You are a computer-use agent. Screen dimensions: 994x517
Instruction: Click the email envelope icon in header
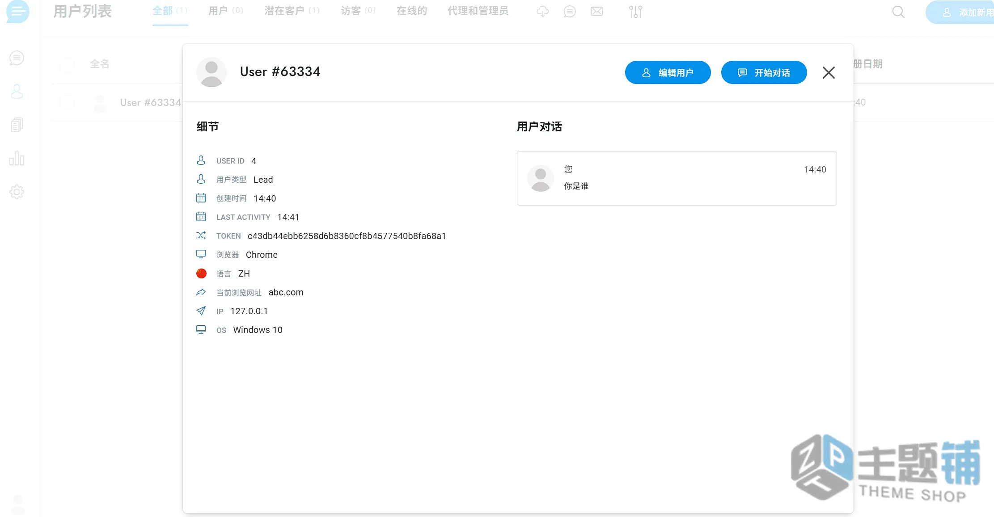click(x=596, y=12)
